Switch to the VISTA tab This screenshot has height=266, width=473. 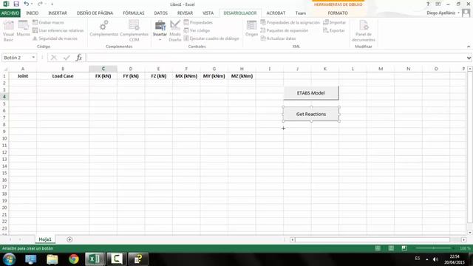208,13
